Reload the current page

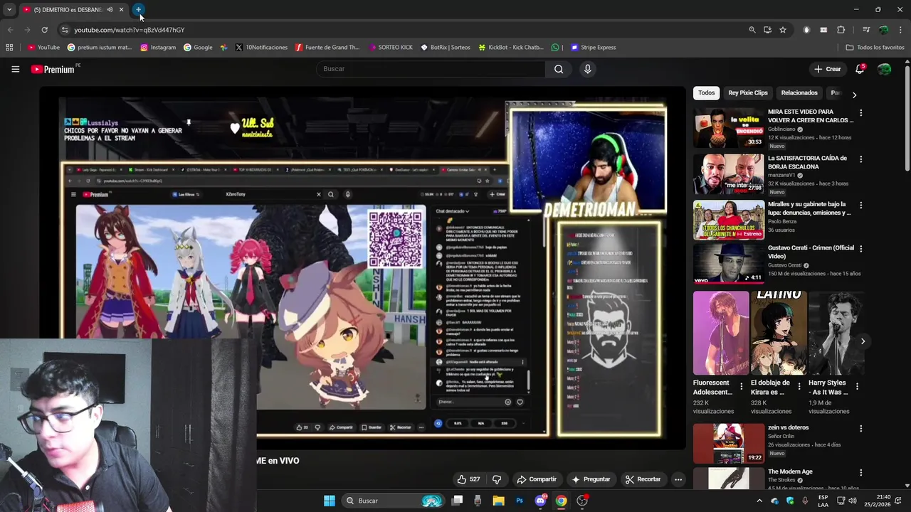click(x=44, y=30)
